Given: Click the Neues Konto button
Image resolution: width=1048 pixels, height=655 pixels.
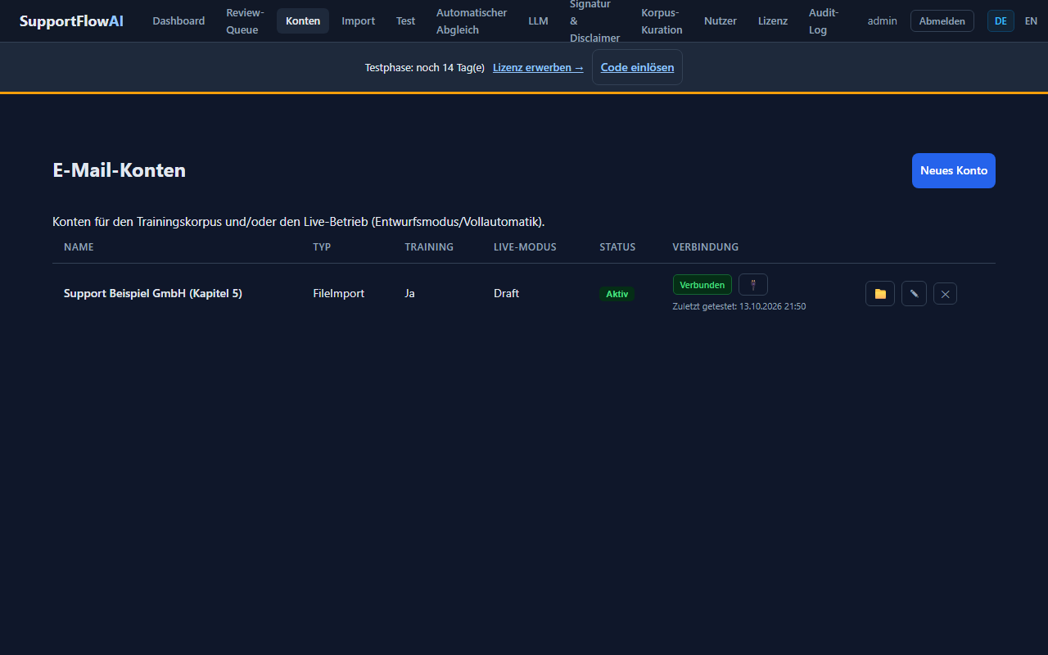Looking at the screenshot, I should [x=954, y=170].
